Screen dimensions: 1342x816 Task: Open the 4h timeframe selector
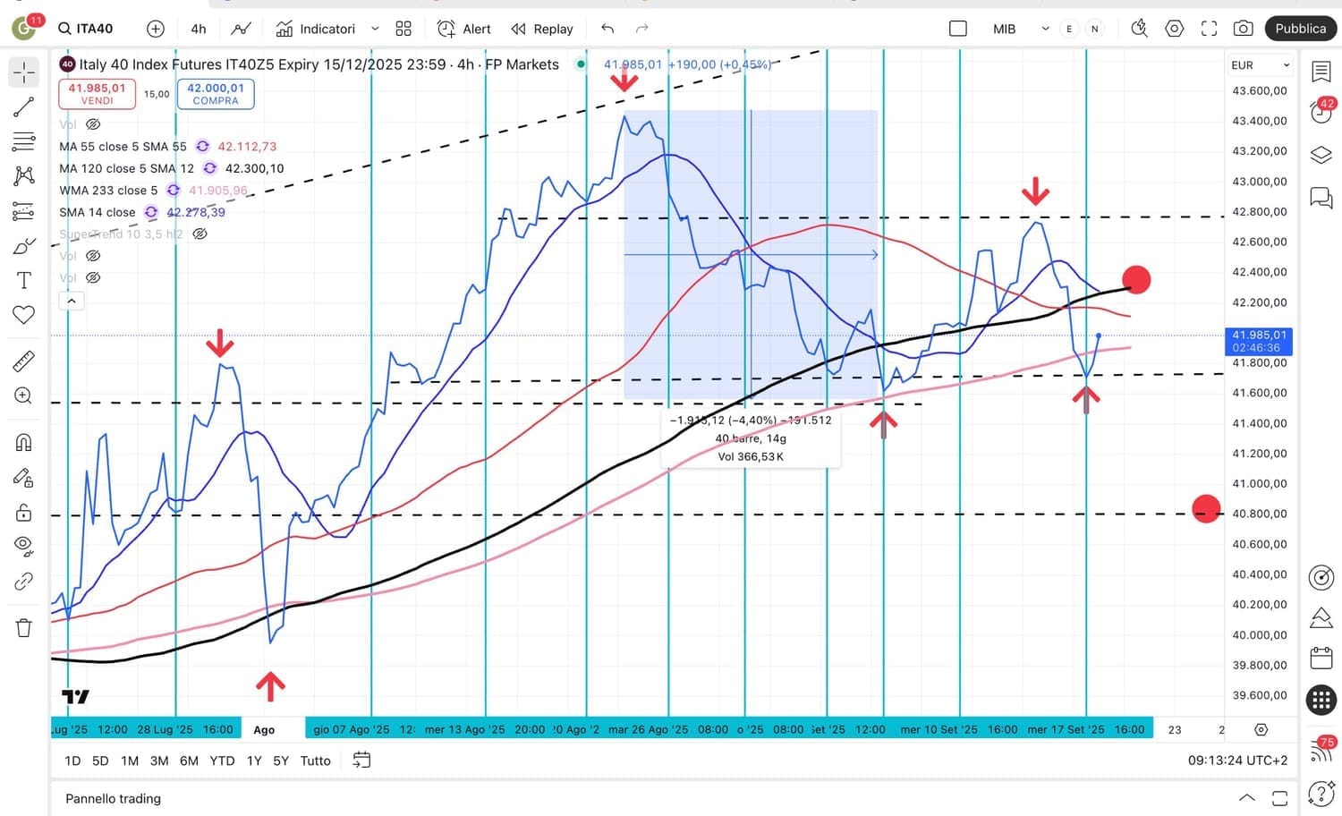[x=199, y=29]
